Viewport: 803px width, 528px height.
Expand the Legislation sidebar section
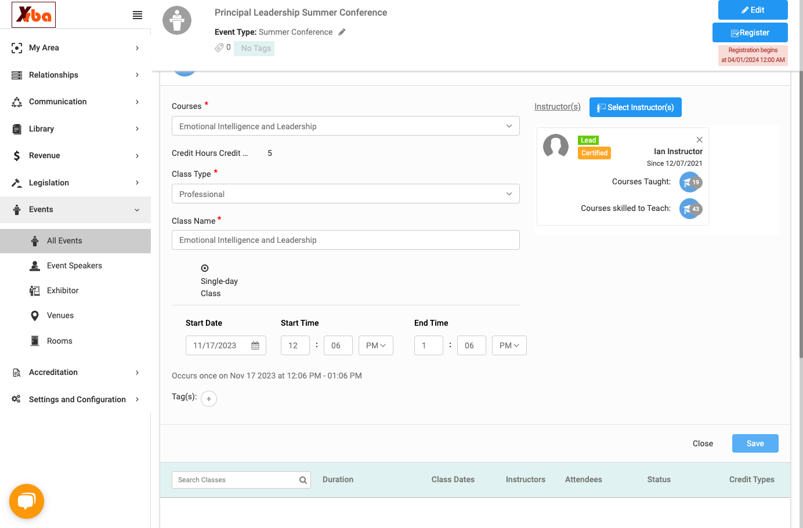click(x=75, y=183)
